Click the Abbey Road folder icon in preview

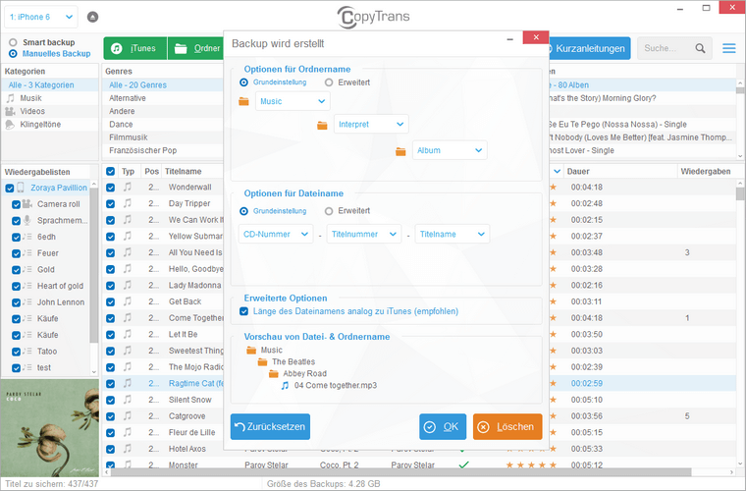(274, 374)
